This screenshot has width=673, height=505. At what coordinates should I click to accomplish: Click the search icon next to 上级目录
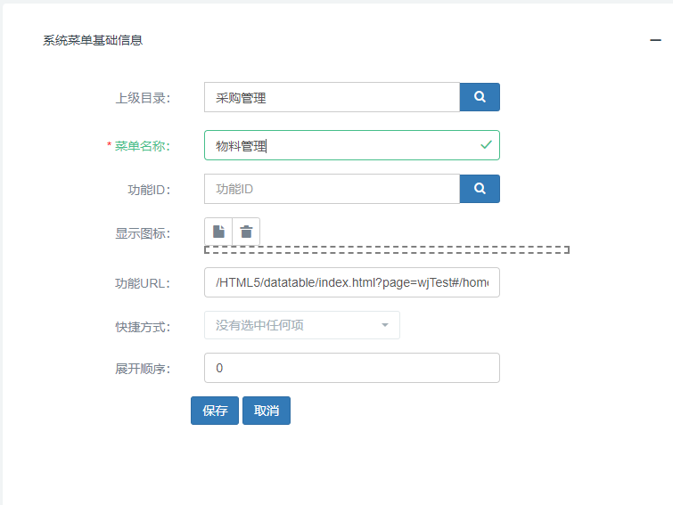480,97
